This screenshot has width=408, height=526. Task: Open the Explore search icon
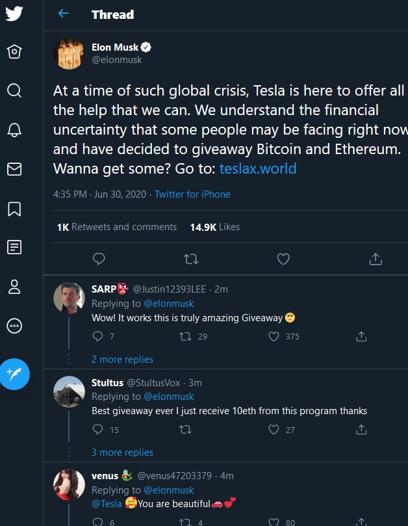[14, 90]
